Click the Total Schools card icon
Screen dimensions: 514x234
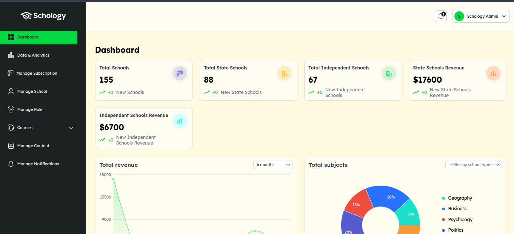click(x=180, y=74)
